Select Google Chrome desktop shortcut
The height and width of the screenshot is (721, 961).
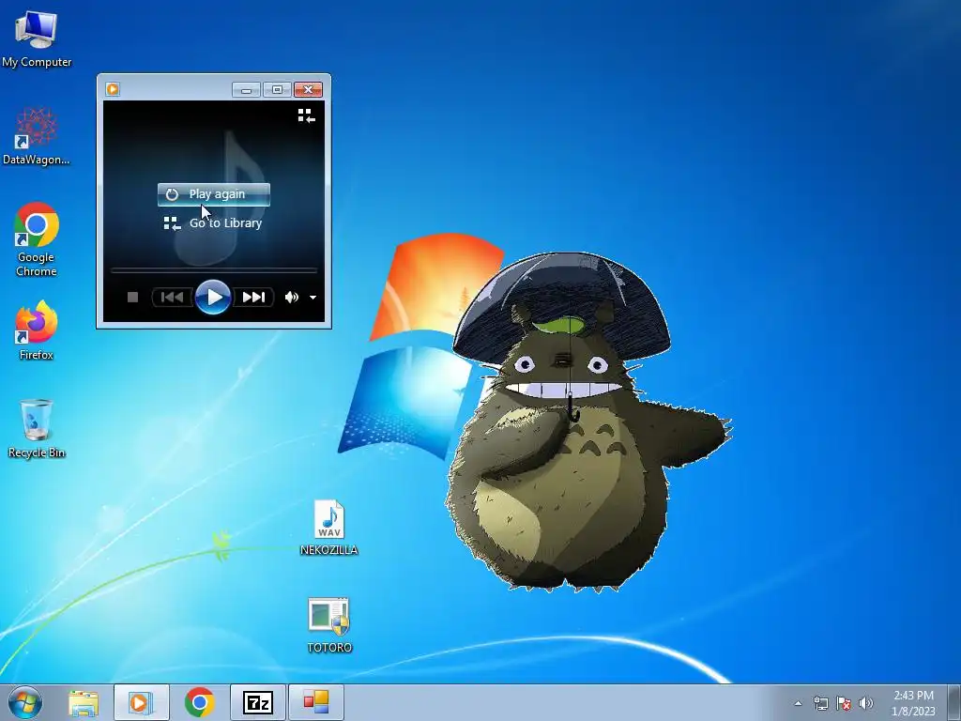coord(37,239)
